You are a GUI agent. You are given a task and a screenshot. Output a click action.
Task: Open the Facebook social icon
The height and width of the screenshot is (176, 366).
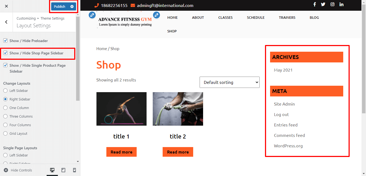315,4
